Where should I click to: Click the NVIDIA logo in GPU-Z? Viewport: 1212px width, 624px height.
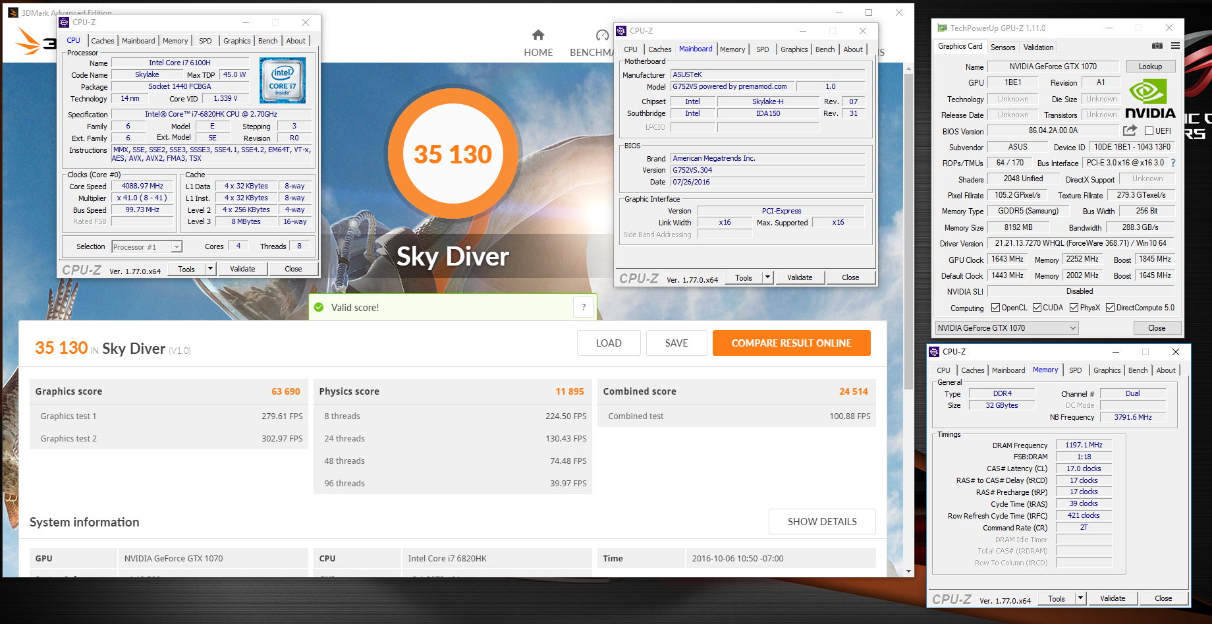pyautogui.click(x=1150, y=99)
